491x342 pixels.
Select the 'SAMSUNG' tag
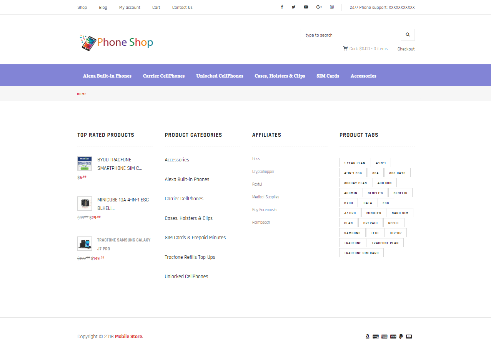tap(352, 233)
